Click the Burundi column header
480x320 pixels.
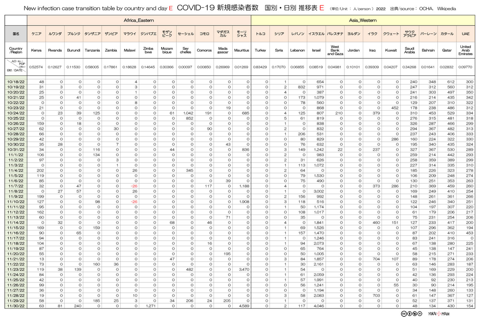(74, 51)
